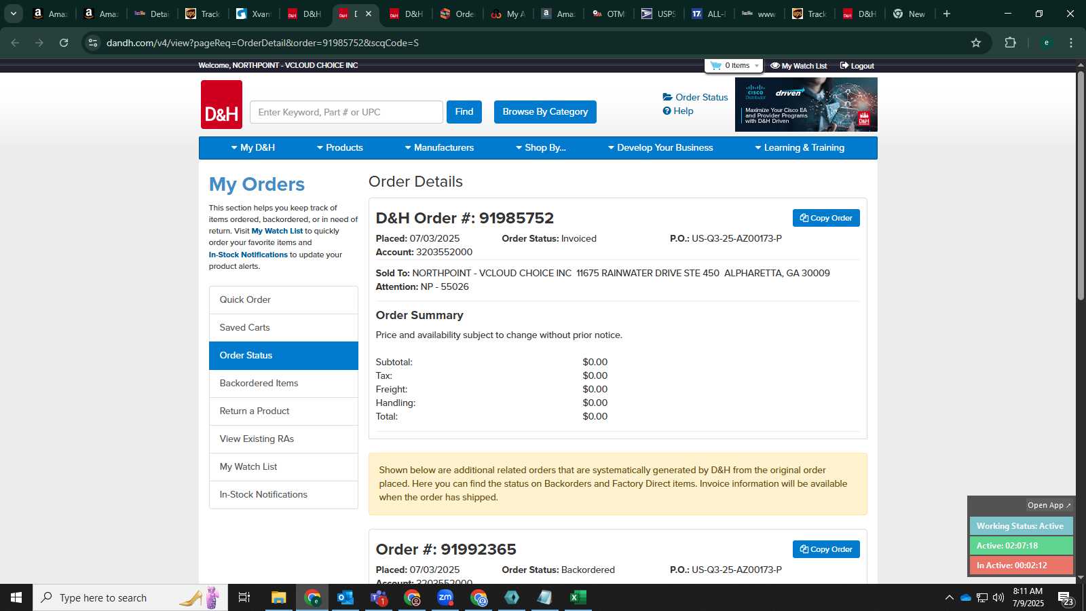Expand the Shop By... menu
1086x611 pixels.
(x=540, y=148)
